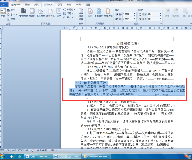The image size is (192, 160).
Task: Toggle the 插入 insert mode indicator
Action: [x=53, y=150]
